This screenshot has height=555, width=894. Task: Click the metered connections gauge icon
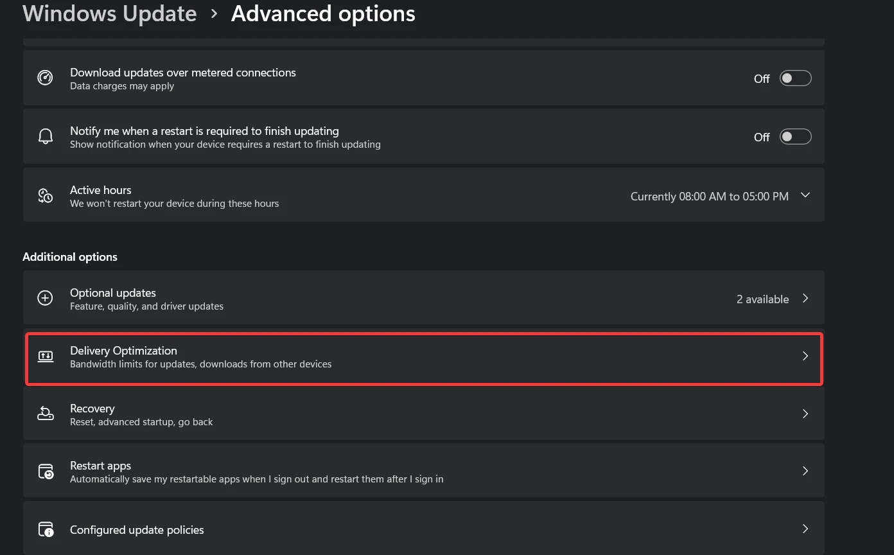(x=45, y=78)
